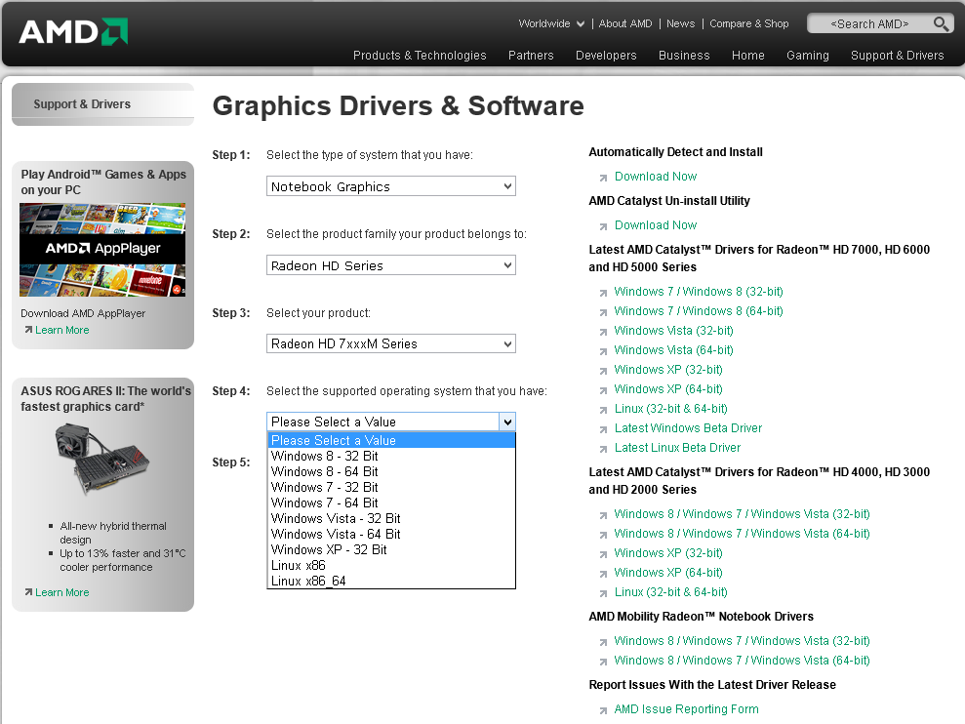This screenshot has height=724, width=965.
Task: Open Latest Windows Beta Driver link
Action: (688, 428)
